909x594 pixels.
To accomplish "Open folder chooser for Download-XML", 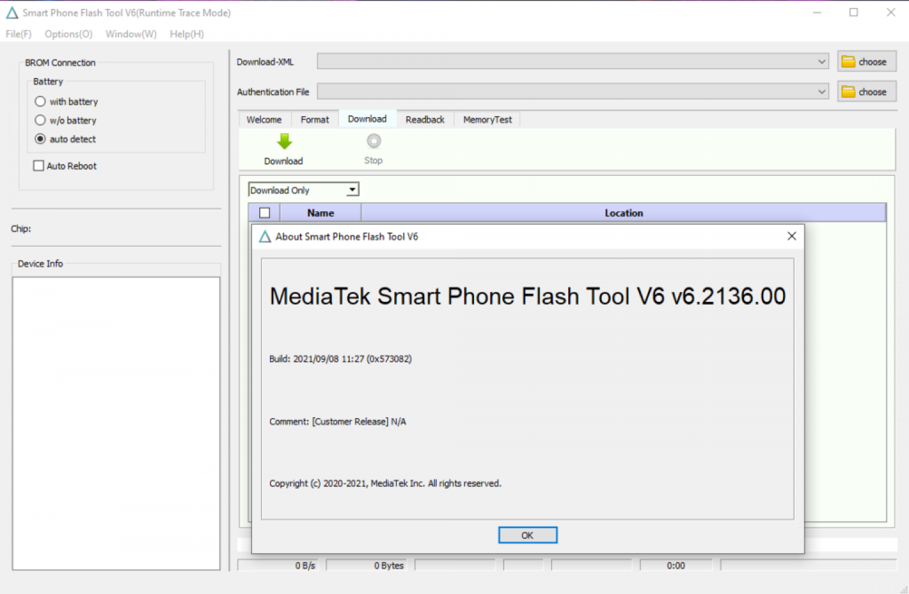I will click(866, 61).
